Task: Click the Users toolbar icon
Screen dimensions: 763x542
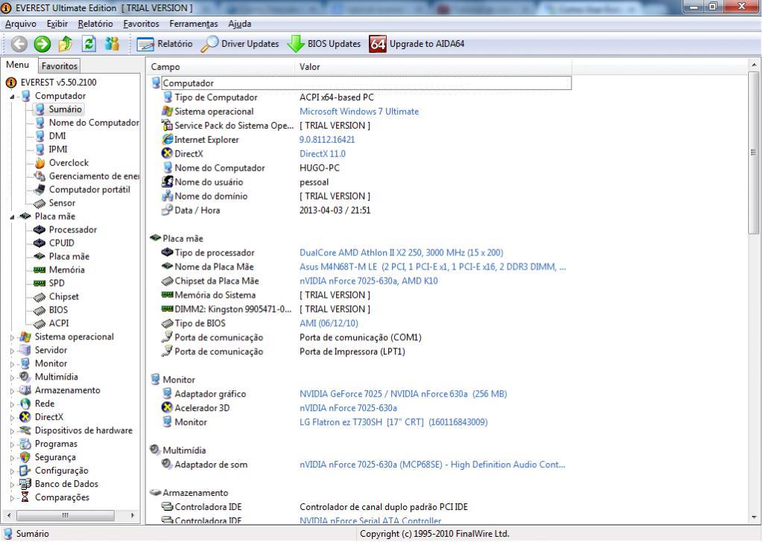Action: click(112, 44)
